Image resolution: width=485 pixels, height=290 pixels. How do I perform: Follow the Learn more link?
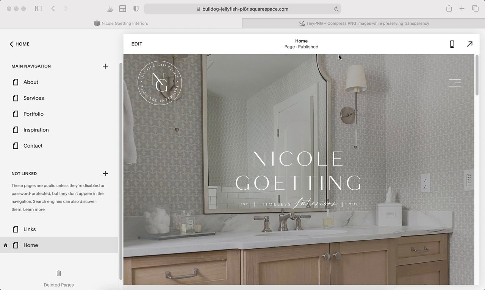tap(34, 210)
